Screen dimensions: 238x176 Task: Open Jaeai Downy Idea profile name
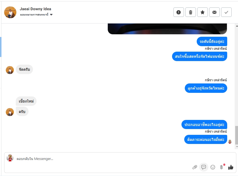pyautogui.click(x=35, y=9)
